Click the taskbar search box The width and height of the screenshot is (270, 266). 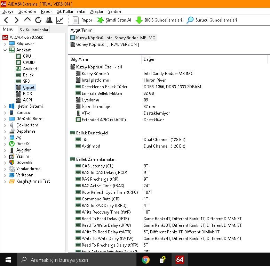coord(77,260)
